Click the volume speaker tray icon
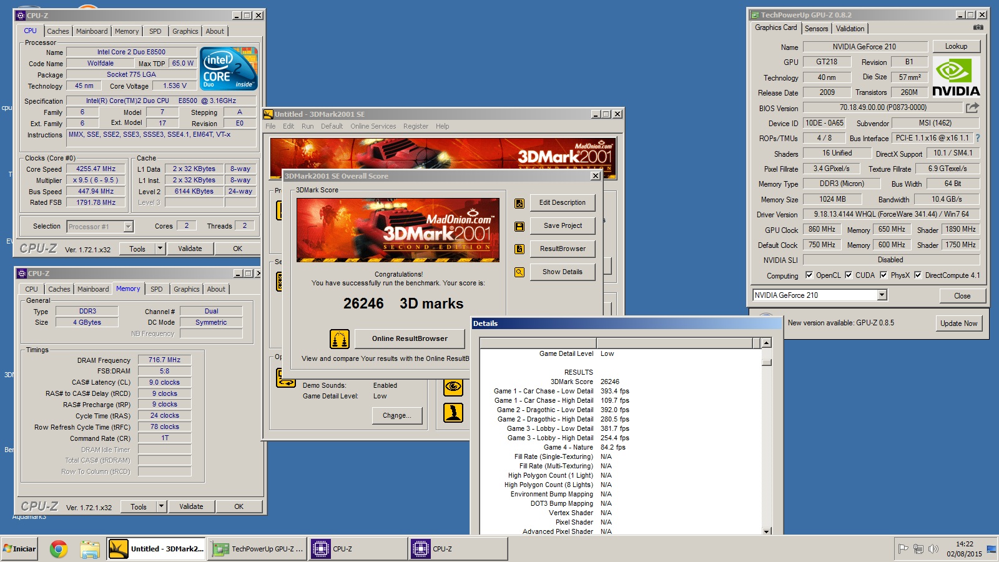 (933, 549)
